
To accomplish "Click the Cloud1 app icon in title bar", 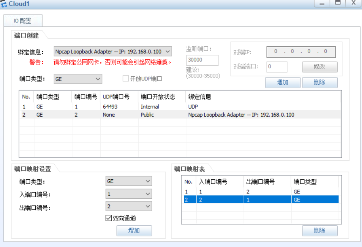I will 3,4.
